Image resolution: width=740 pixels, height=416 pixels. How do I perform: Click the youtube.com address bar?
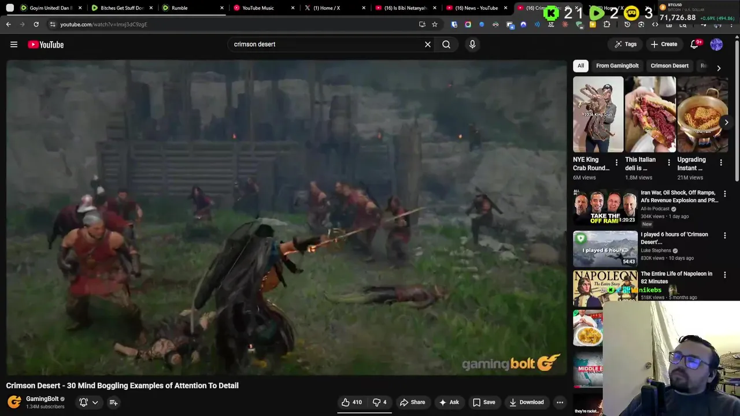tap(231, 24)
